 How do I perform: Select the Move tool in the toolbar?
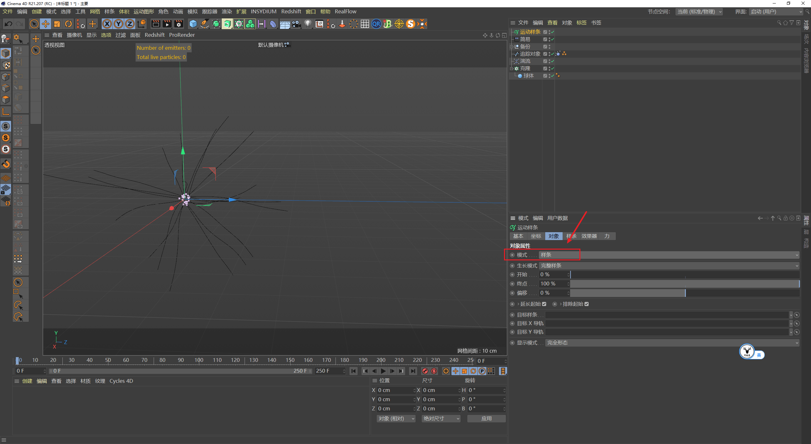click(x=46, y=24)
